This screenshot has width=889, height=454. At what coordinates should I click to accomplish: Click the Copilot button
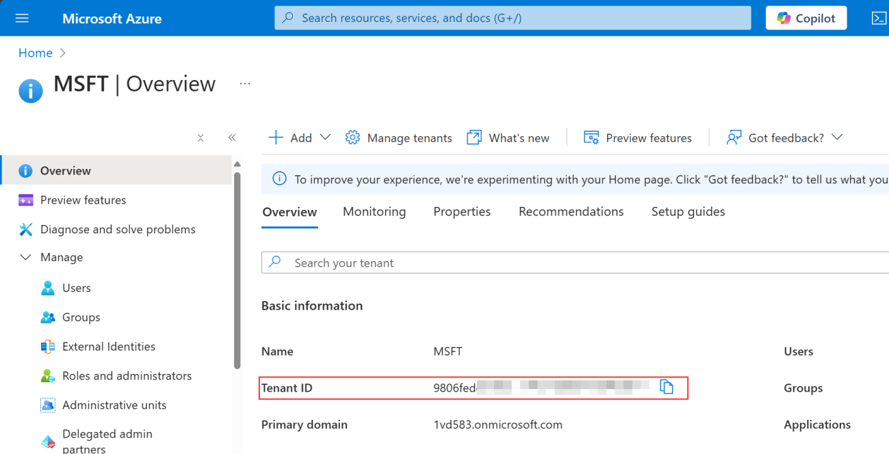coord(806,18)
